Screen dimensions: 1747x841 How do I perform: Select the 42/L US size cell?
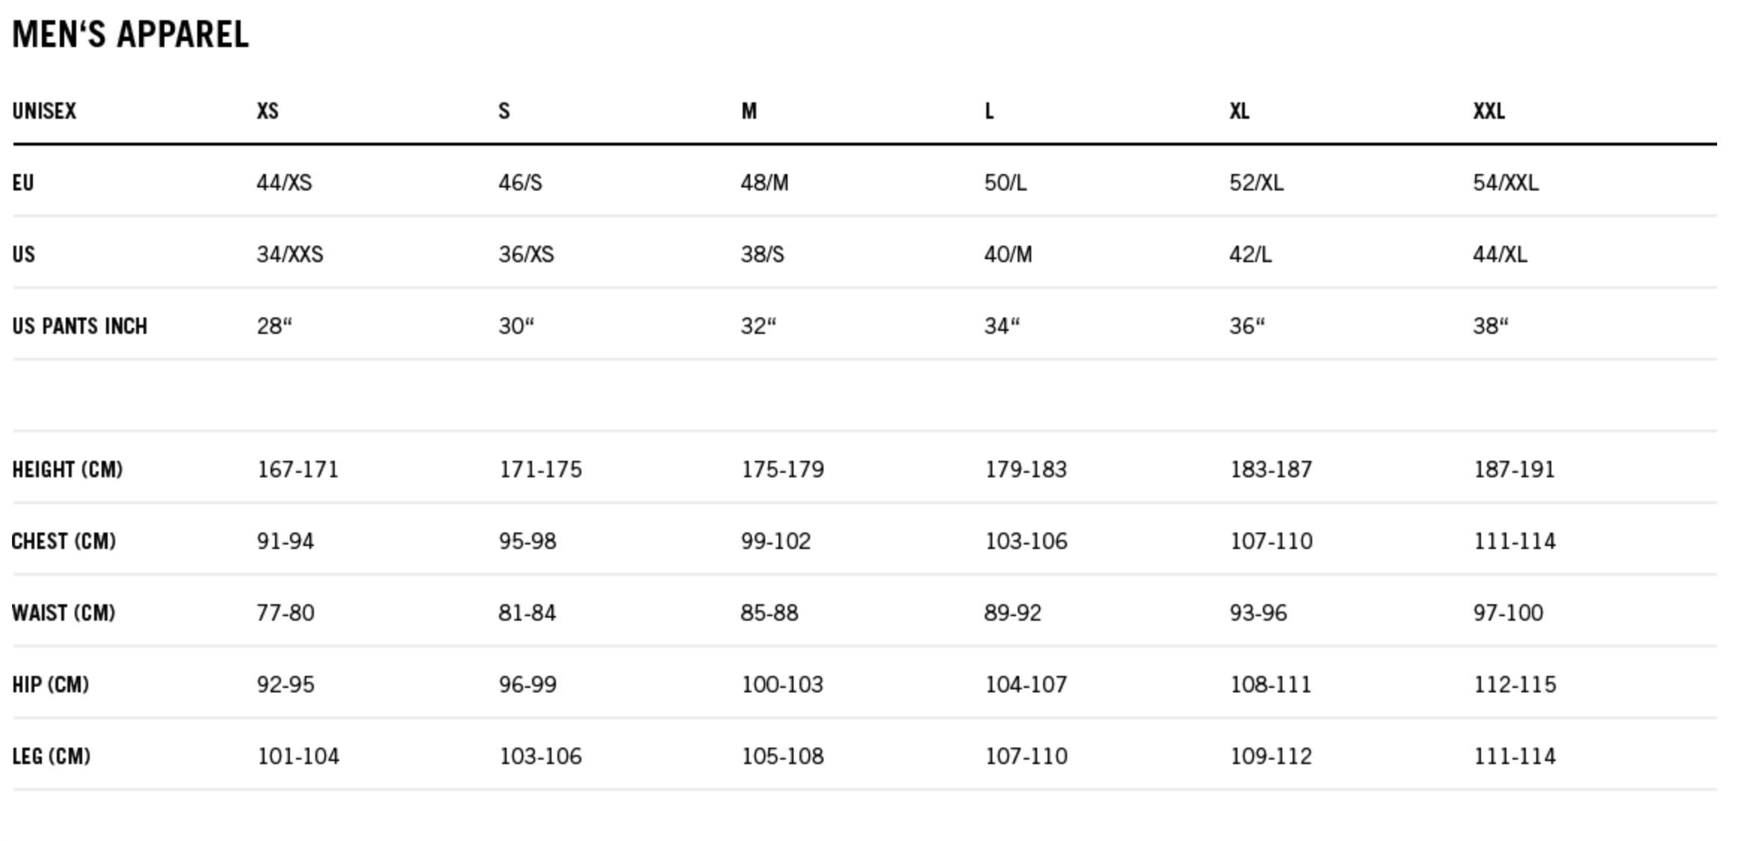click(x=1250, y=255)
